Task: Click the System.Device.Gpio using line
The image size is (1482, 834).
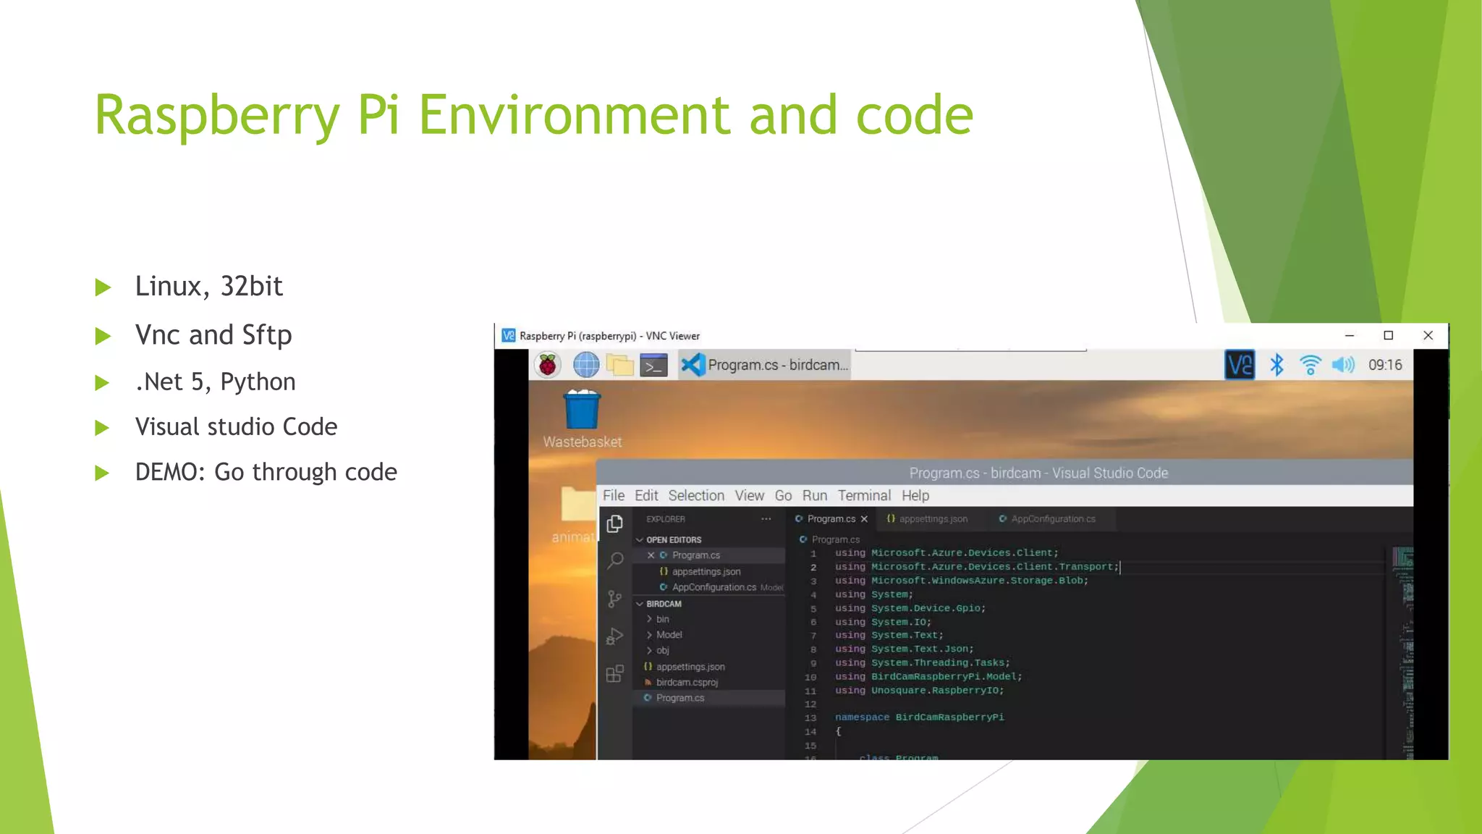Action: tap(910, 608)
